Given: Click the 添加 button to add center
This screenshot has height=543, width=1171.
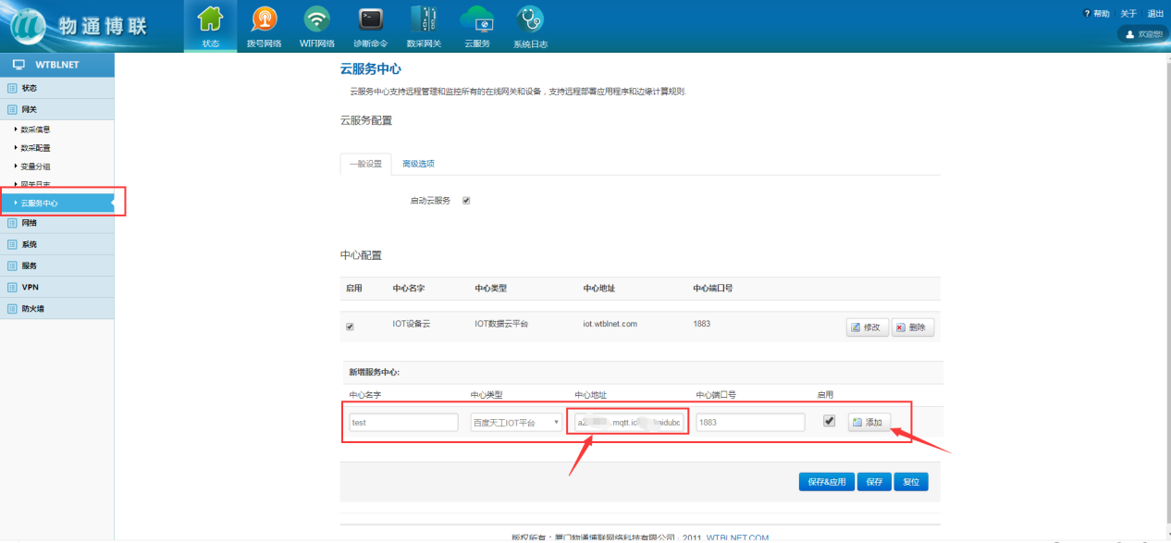Looking at the screenshot, I should click(x=869, y=423).
